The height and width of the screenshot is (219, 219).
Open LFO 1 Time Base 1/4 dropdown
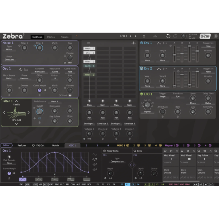tap(178, 96)
